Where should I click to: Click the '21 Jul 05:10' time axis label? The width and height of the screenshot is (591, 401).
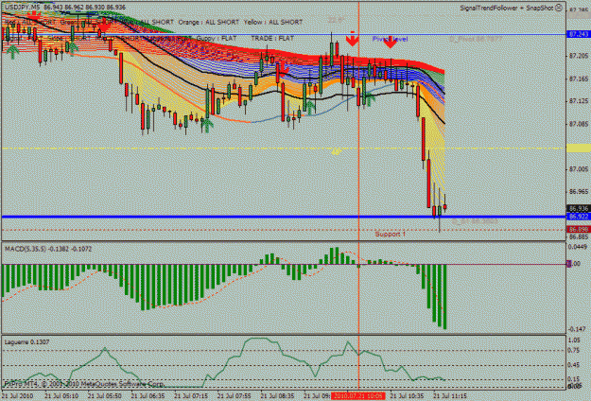(61, 396)
